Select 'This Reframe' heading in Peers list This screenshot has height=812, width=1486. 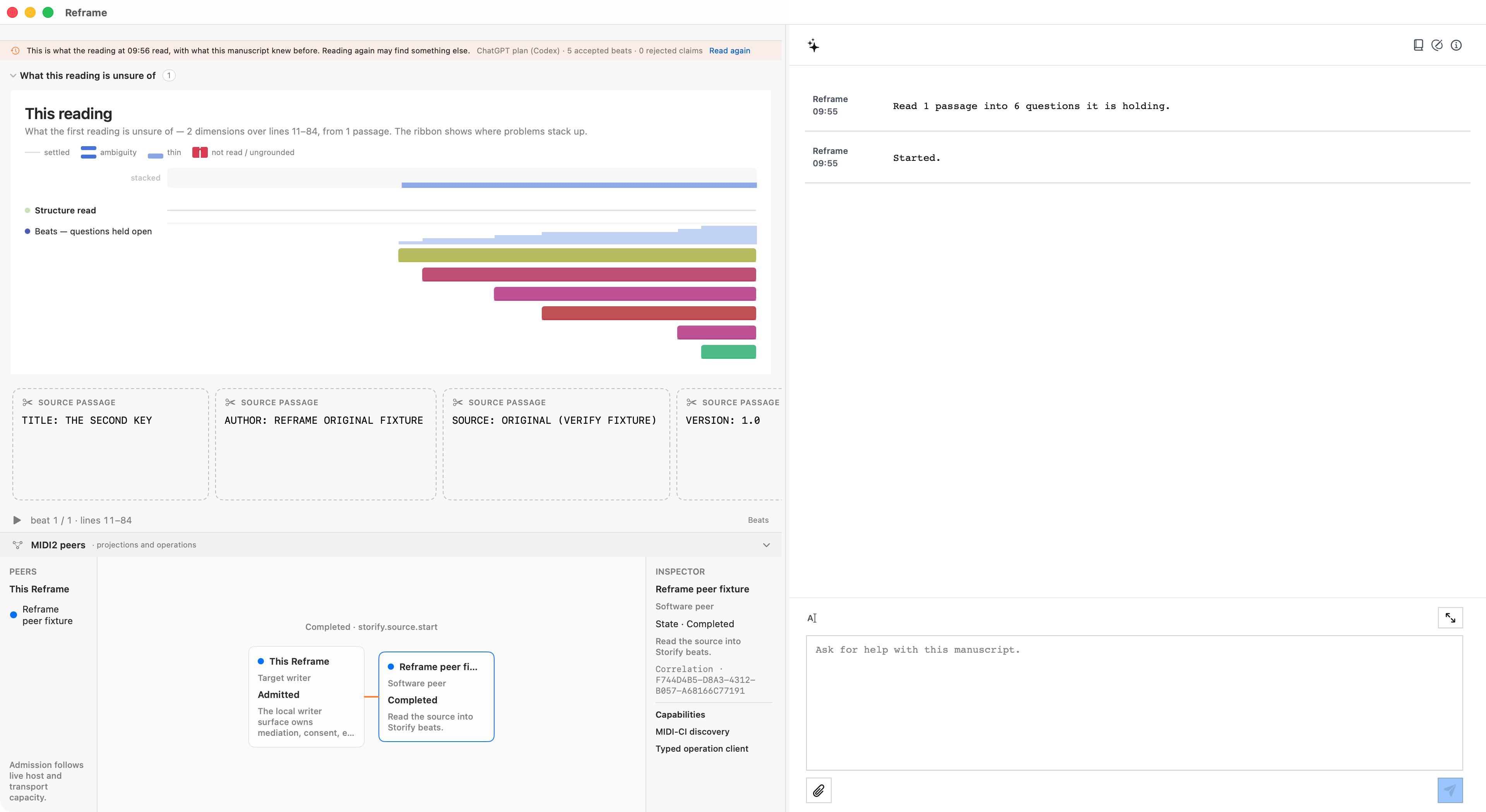pos(39,589)
